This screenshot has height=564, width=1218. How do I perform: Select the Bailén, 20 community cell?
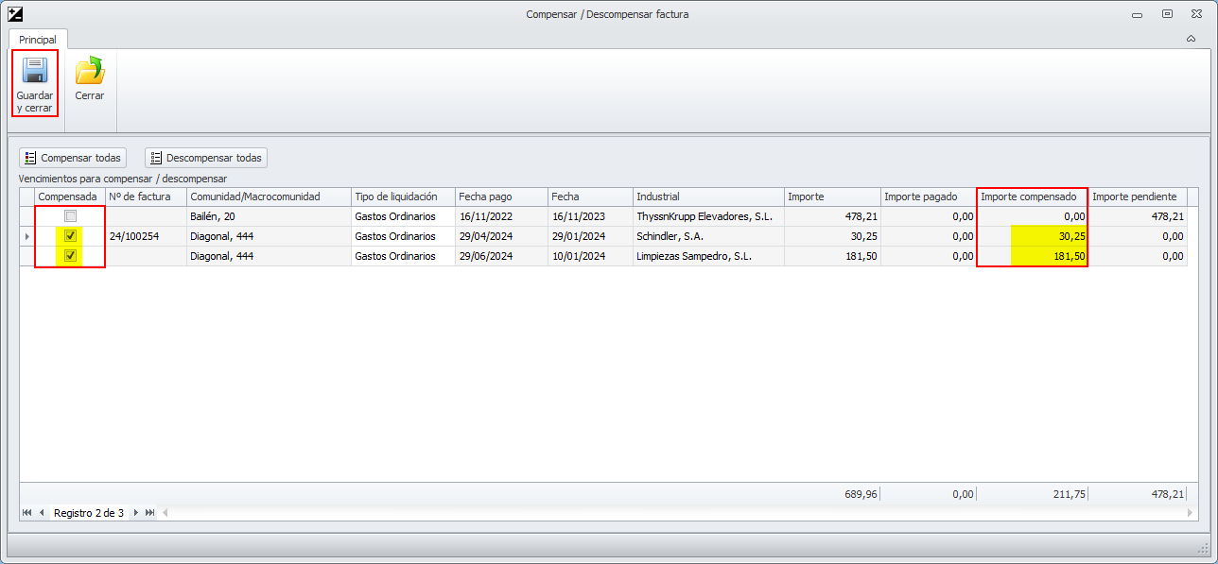[269, 216]
